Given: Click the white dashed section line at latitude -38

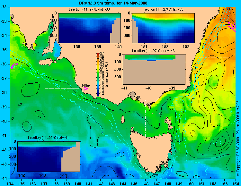Looking at the screenshot, I should tap(62, 89).
